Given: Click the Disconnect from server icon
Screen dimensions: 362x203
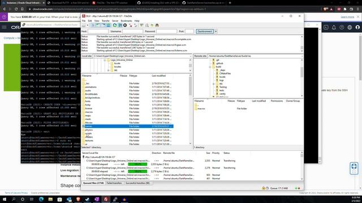Looking at the screenshot, I should click(131, 25).
